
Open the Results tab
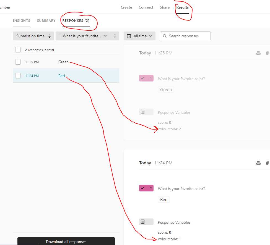(182, 7)
